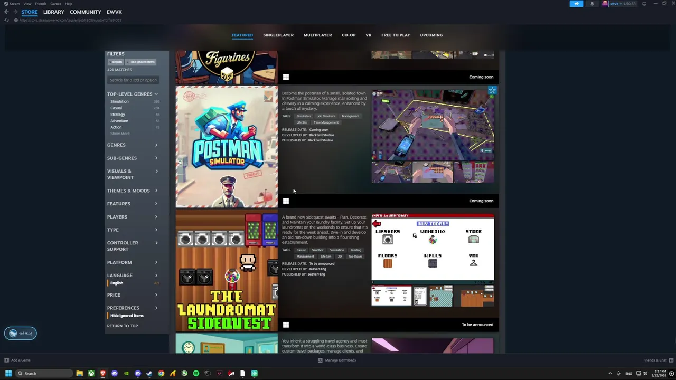676x380 pixels.
Task: Expand Themes & Moods section
Action: [x=133, y=191]
